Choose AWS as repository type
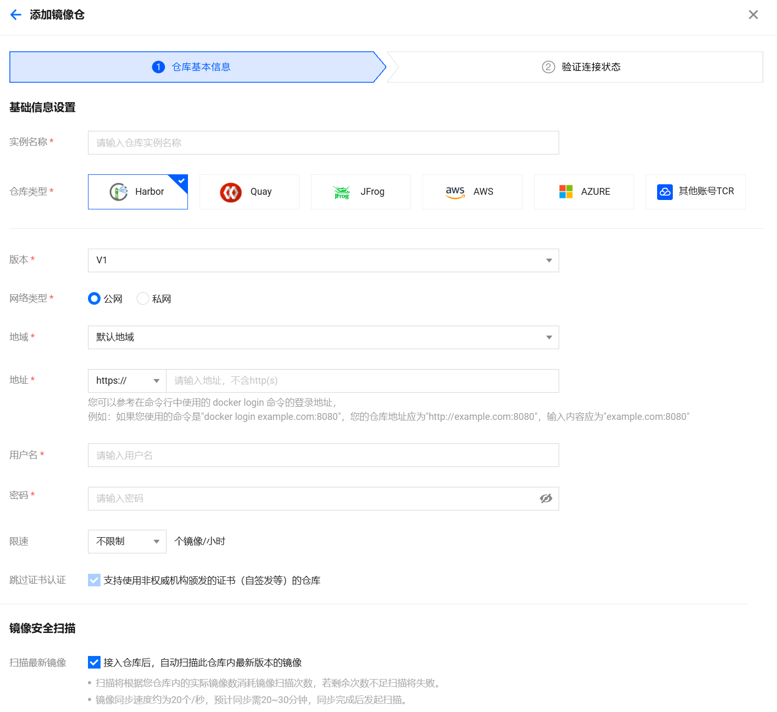The height and width of the screenshot is (712, 777). coord(472,192)
